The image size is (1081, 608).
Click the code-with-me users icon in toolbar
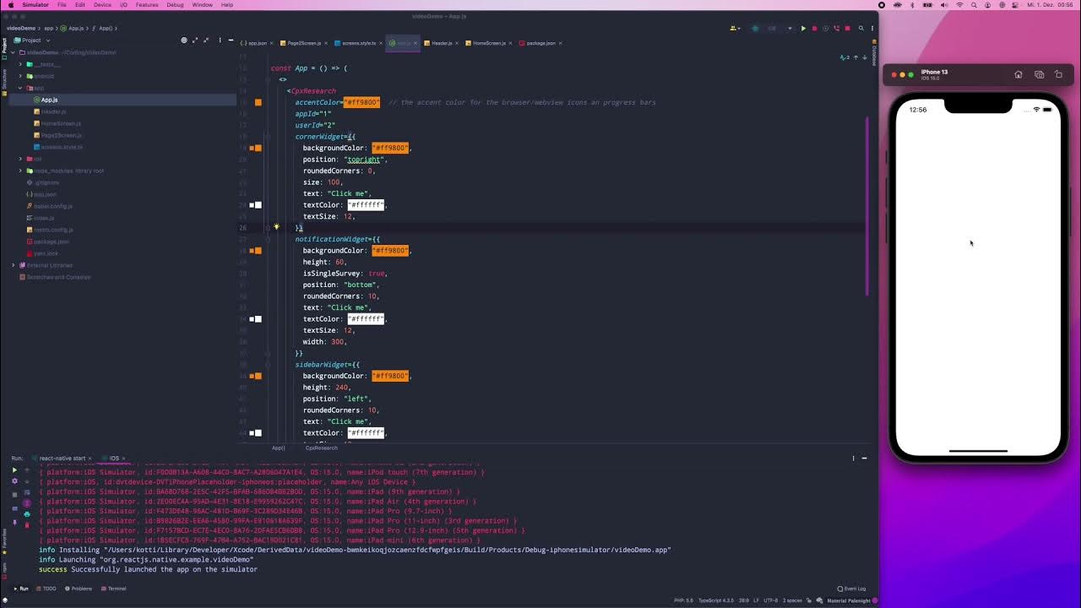point(734,29)
